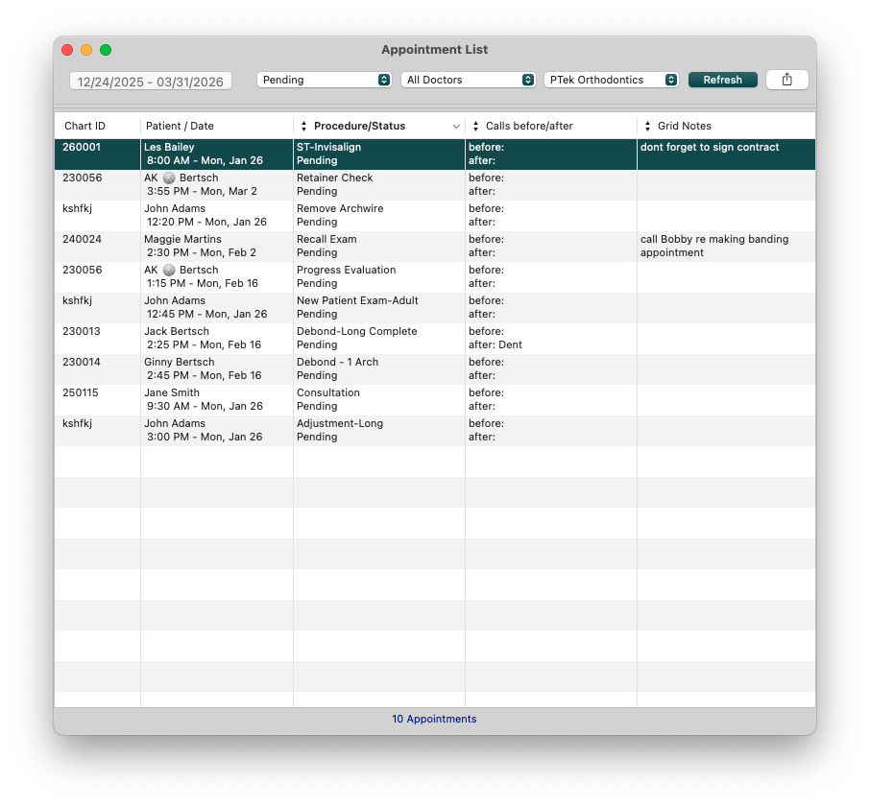Screen dimensions: 870x806
Task: Select the Recall Exam procedure cell
Action: coord(379,247)
